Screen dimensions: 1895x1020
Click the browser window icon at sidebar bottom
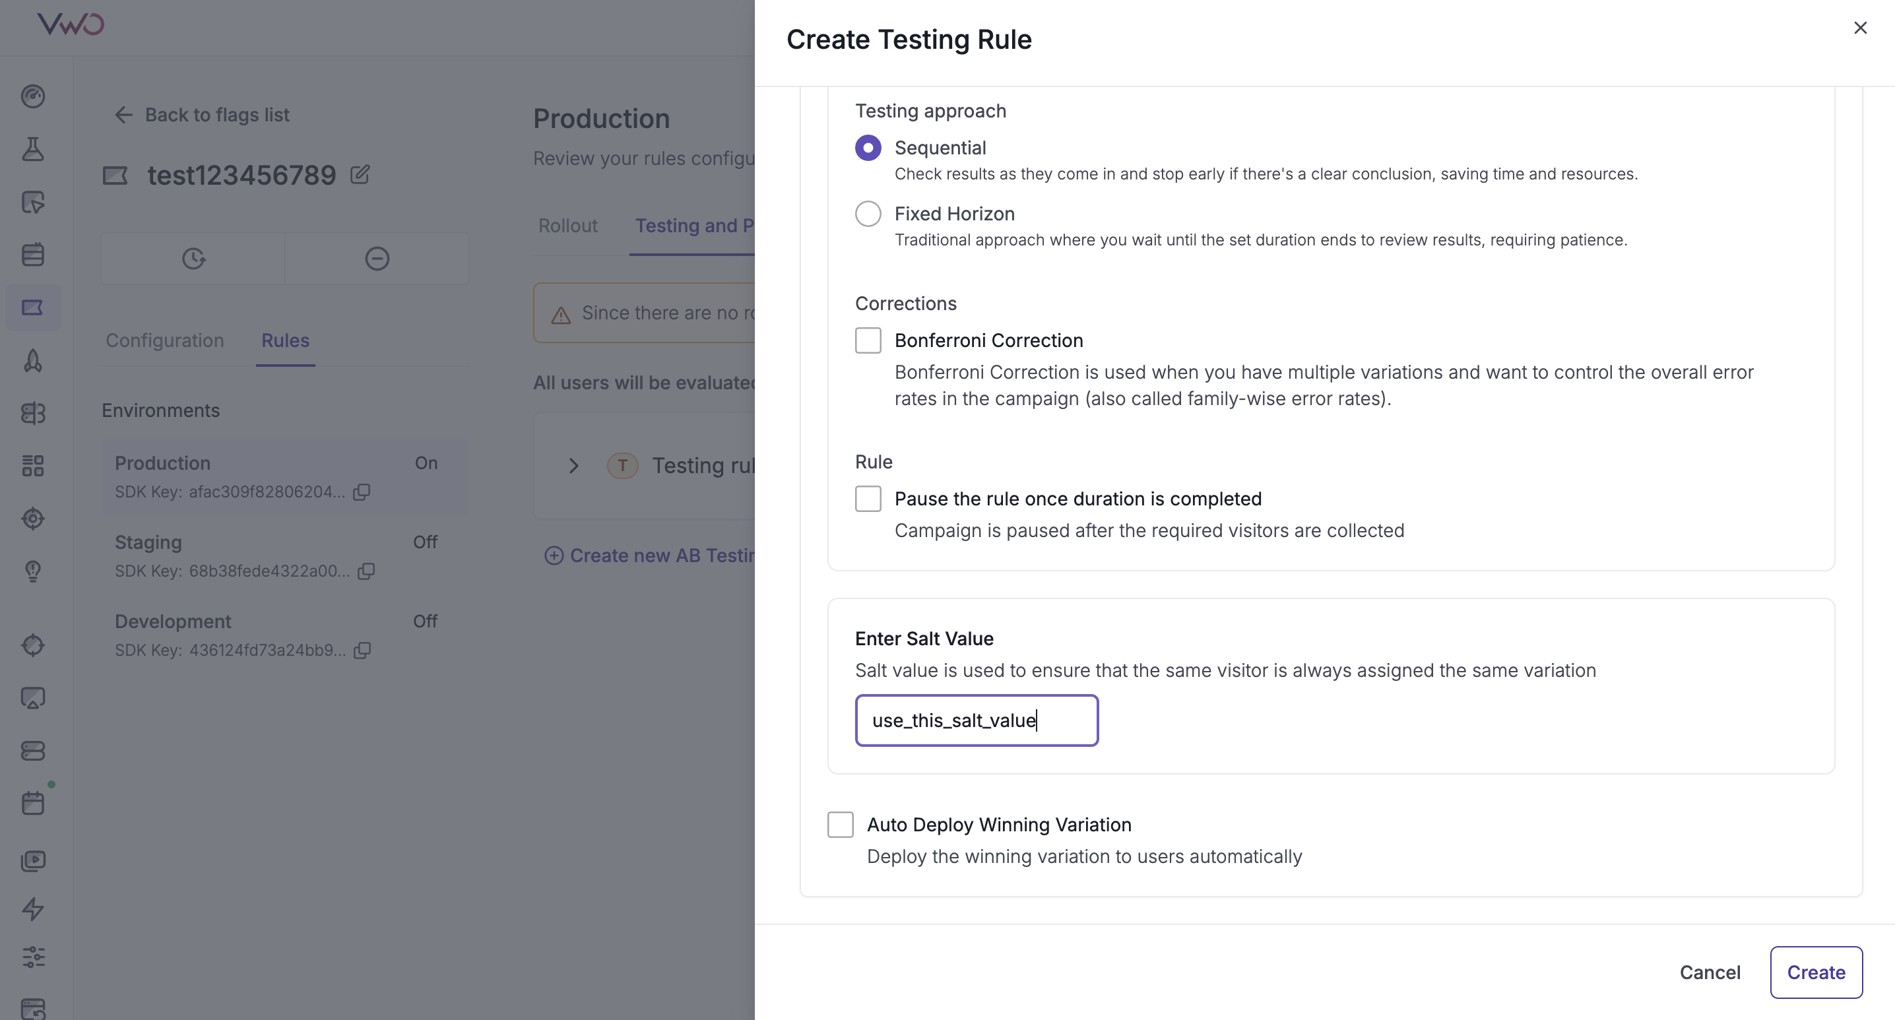(x=33, y=1008)
